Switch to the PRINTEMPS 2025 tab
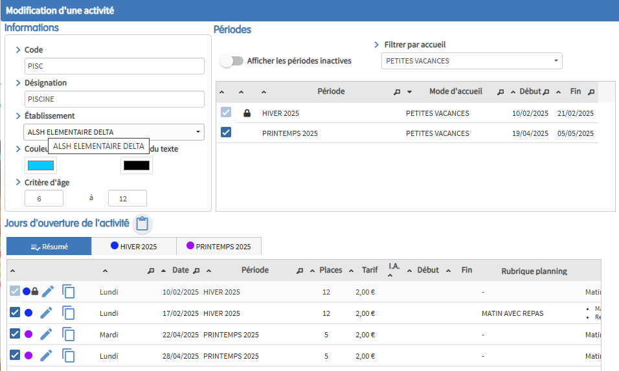The height and width of the screenshot is (371, 619). point(218,247)
